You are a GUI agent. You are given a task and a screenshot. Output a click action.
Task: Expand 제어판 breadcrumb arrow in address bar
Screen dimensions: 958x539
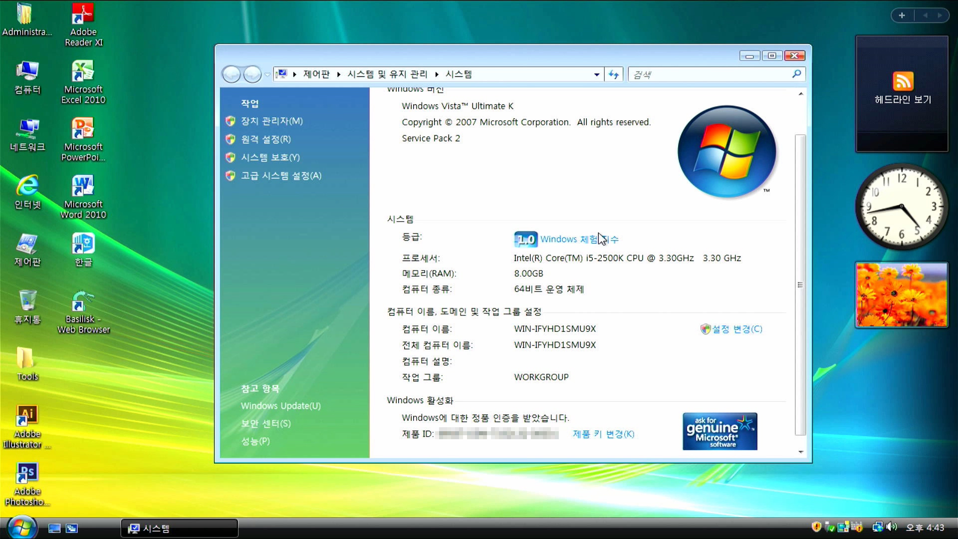pyautogui.click(x=339, y=74)
